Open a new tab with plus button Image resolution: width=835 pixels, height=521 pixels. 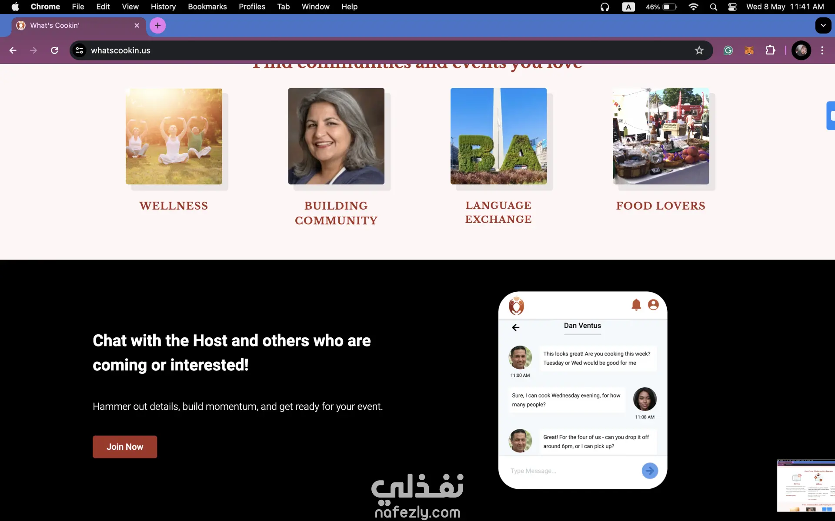point(157,26)
